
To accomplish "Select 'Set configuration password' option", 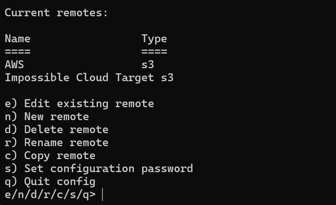I will point(99,169).
